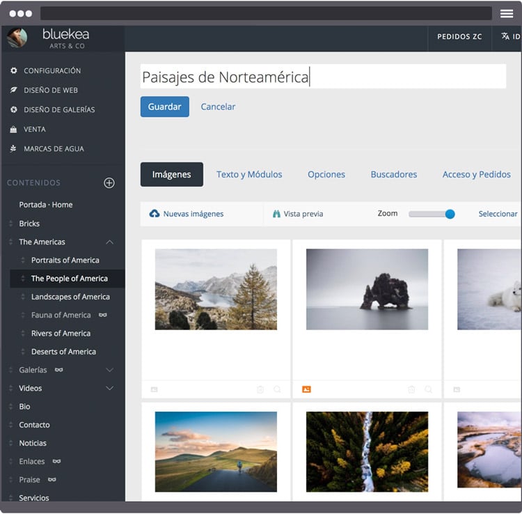This screenshot has height=514, width=522.
Task: Click the Diseño de Galerías icon
Action: [13, 109]
